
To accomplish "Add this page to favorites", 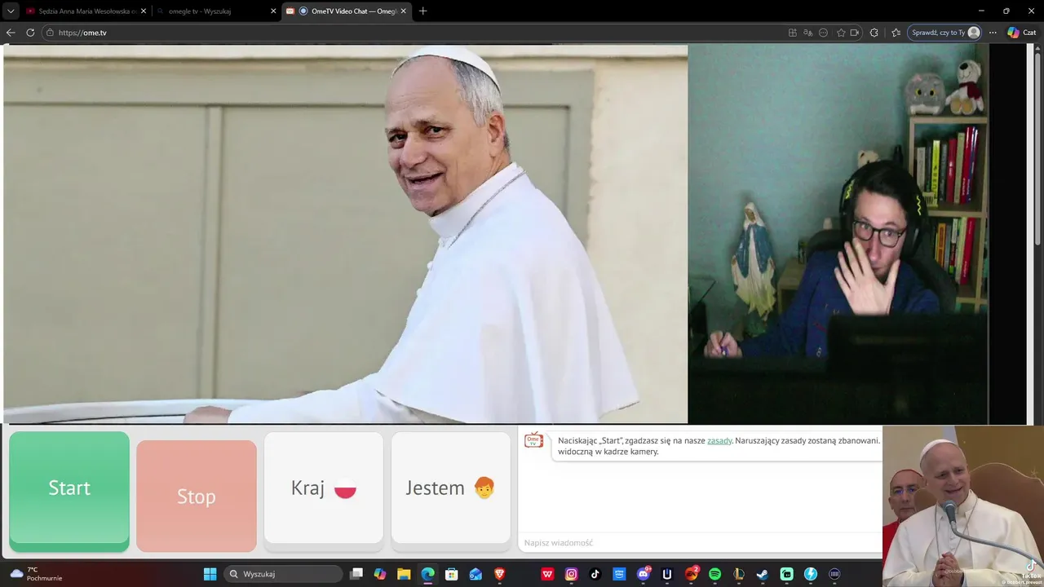I will 841,33.
